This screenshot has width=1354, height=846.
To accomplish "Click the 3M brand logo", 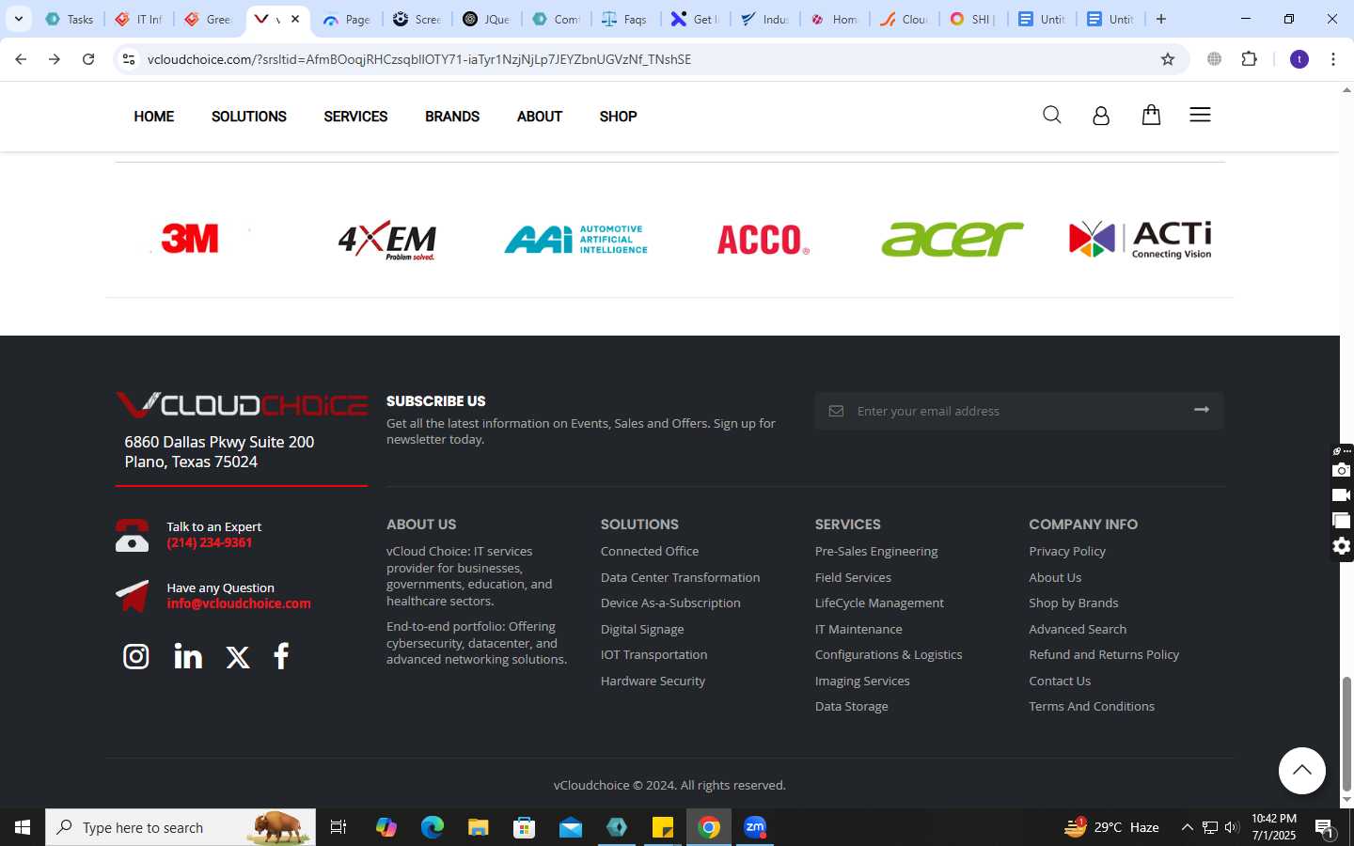I will 190,239.
